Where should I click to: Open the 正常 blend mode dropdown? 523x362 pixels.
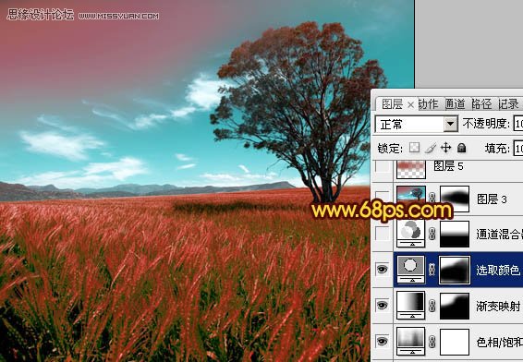(451, 124)
